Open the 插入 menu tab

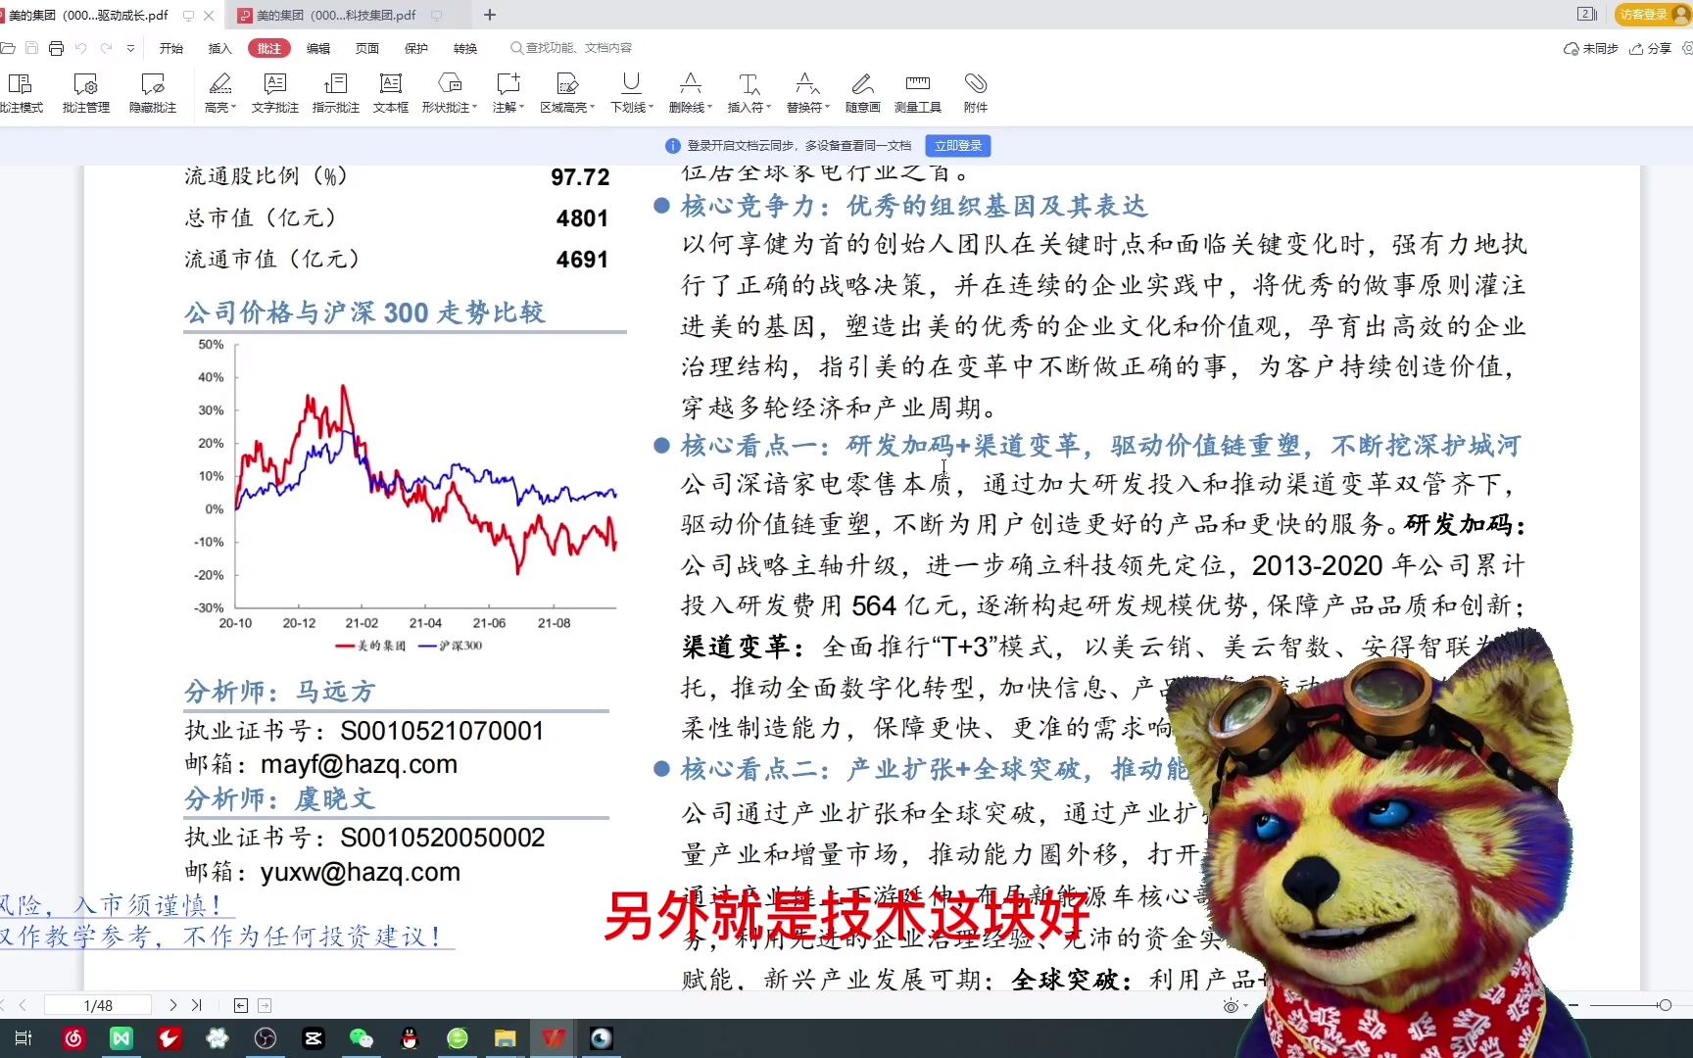point(220,48)
